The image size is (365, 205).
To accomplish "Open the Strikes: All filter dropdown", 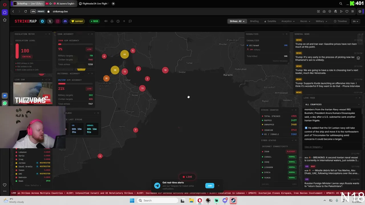I will [x=237, y=21].
